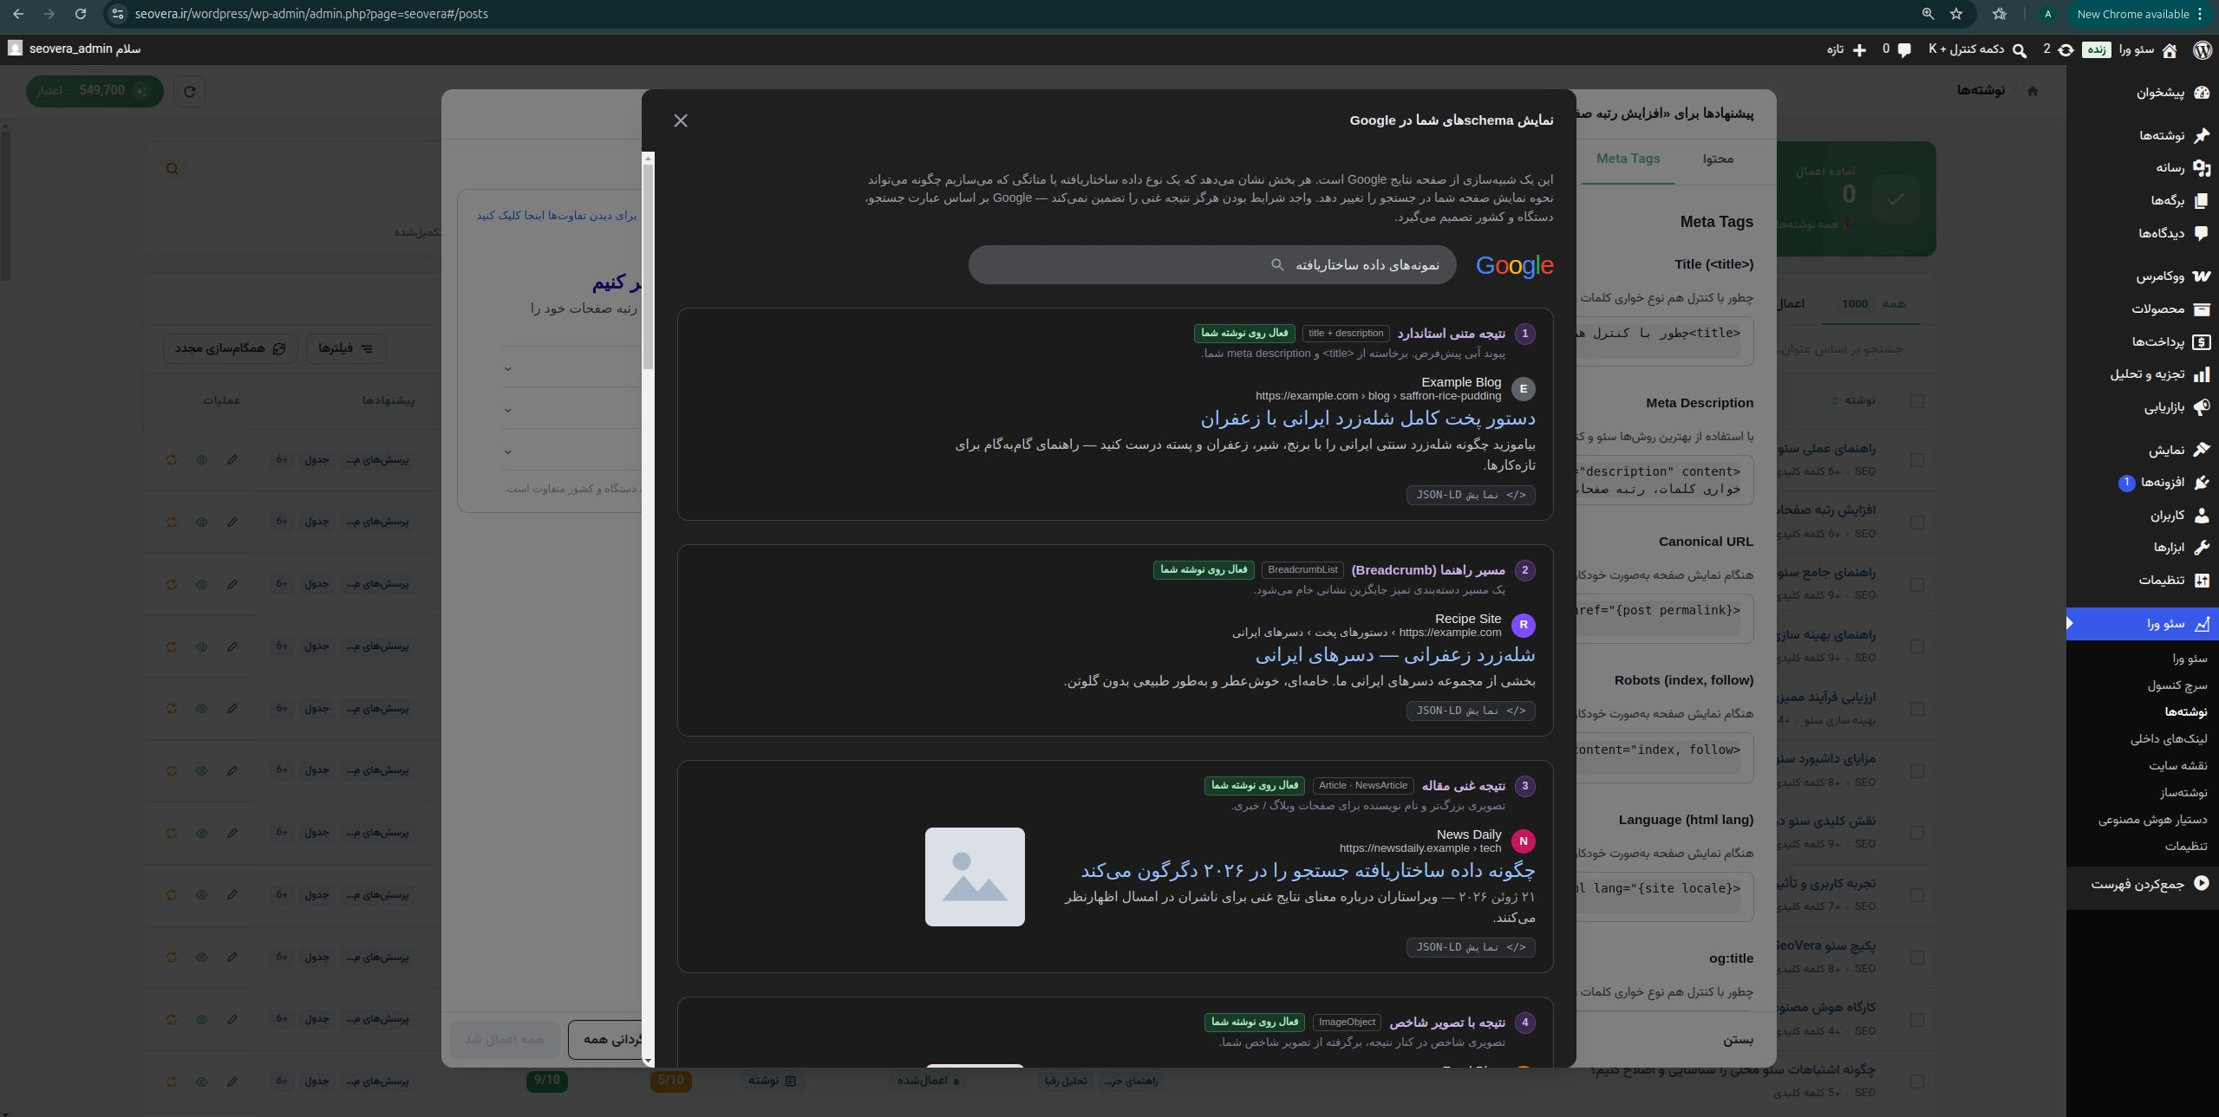Open result title شله‌زرد زعفرانی — دسرهای ایرانی

(1395, 655)
